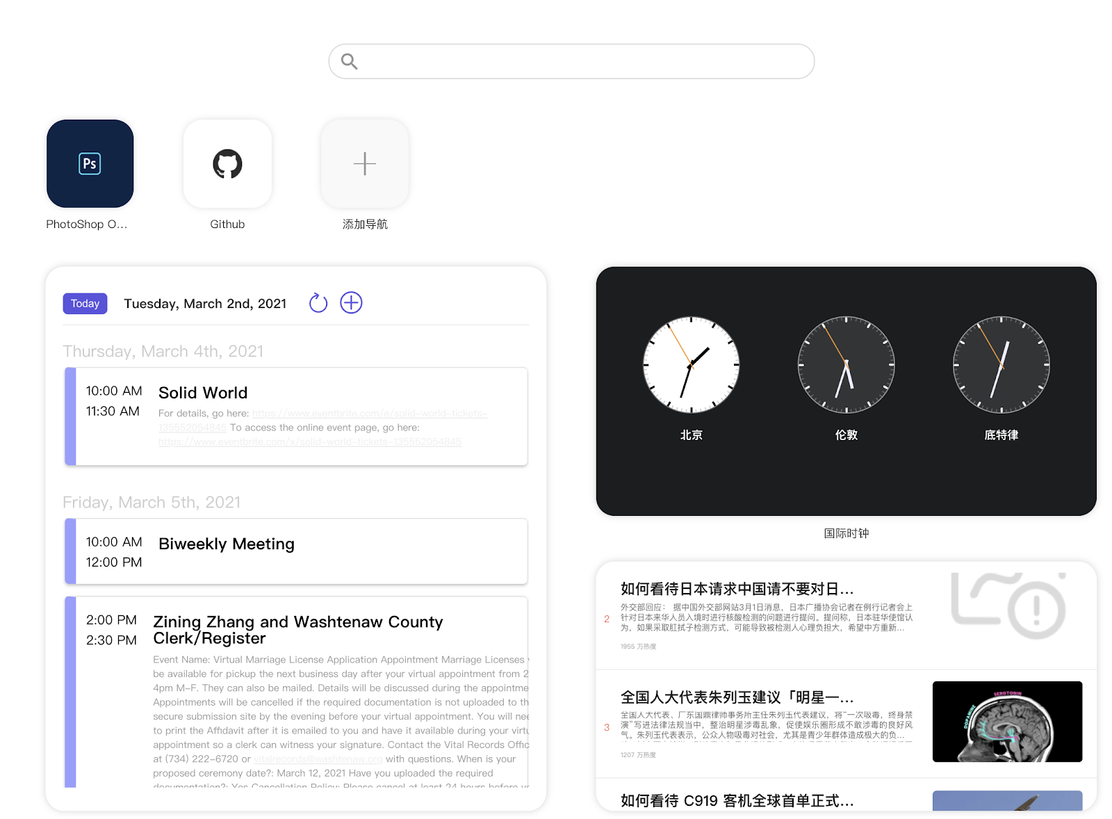1112x819 pixels.
Task: Follow the eventbrite.com/x/ online event page link
Action: pos(310,441)
